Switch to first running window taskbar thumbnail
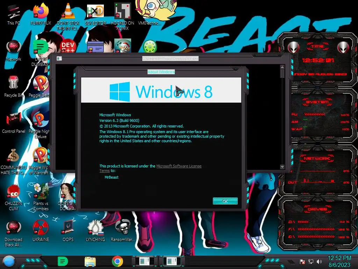The width and height of the screenshot is (358, 269). (145, 261)
